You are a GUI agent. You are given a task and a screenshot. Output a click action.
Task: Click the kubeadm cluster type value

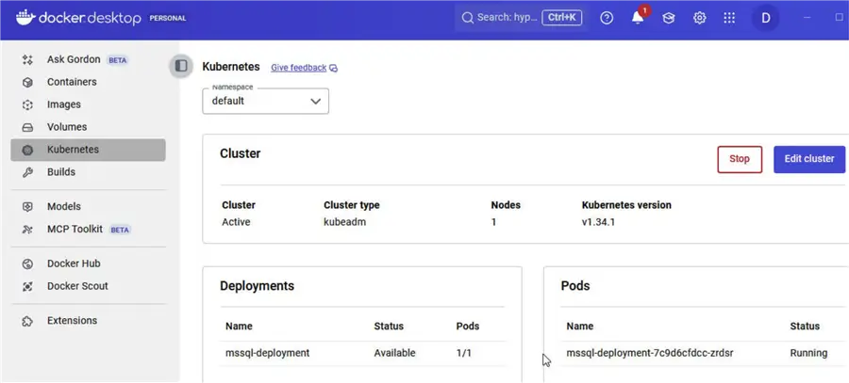tap(345, 222)
